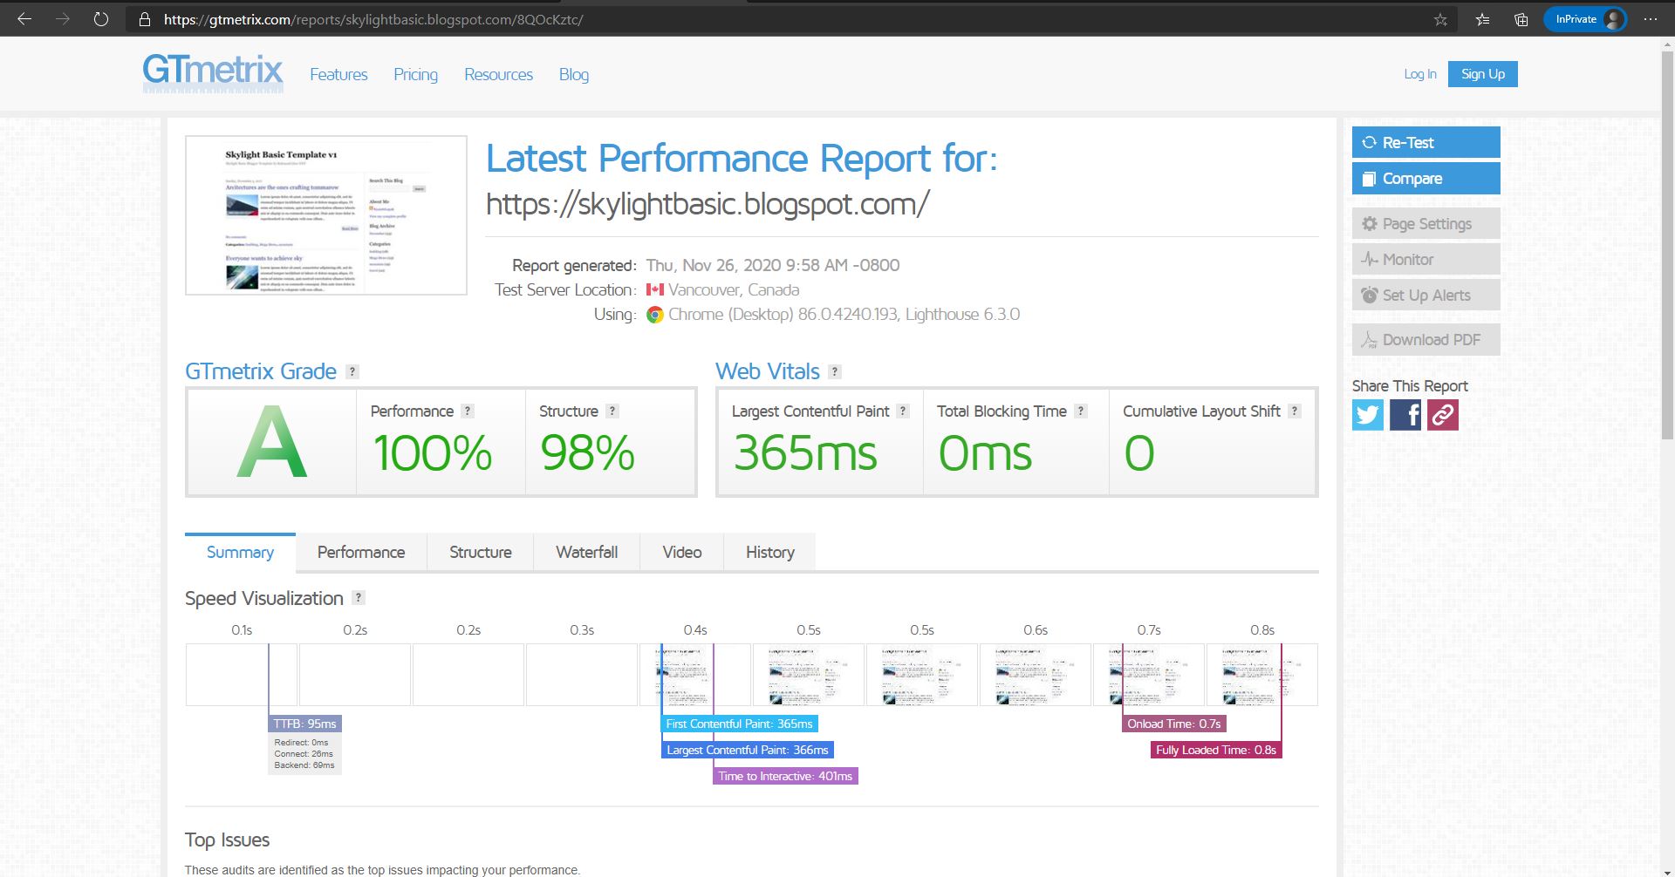Click the 98% Structure score
This screenshot has width=1675, height=877.
coord(588,453)
